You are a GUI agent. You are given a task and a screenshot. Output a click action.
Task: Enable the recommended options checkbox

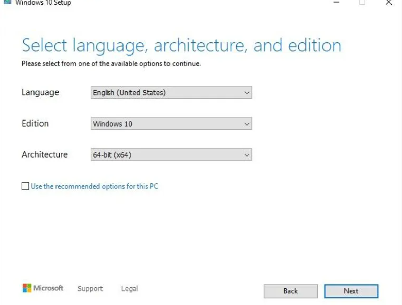pyautogui.click(x=25, y=186)
